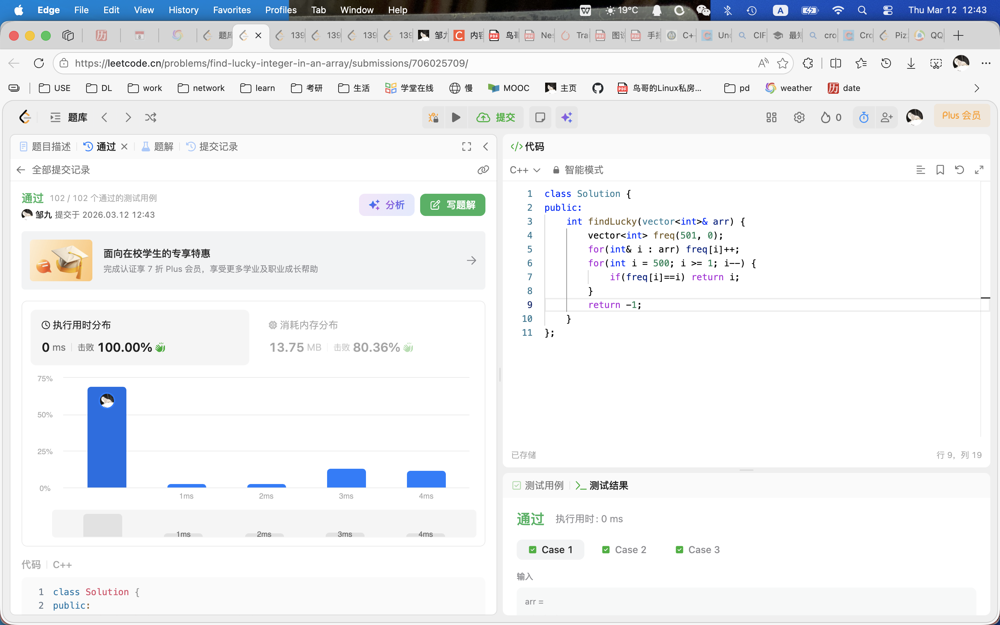This screenshot has width=1000, height=625.
Task: Click the tall 0ms bar in chart
Action: tap(107, 437)
